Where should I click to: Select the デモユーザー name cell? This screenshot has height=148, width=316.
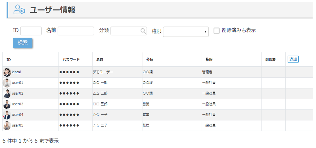point(103,72)
